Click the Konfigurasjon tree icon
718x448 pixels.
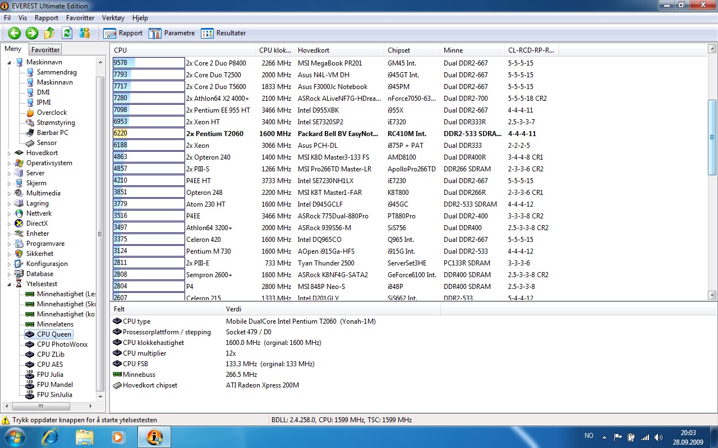click(x=19, y=264)
